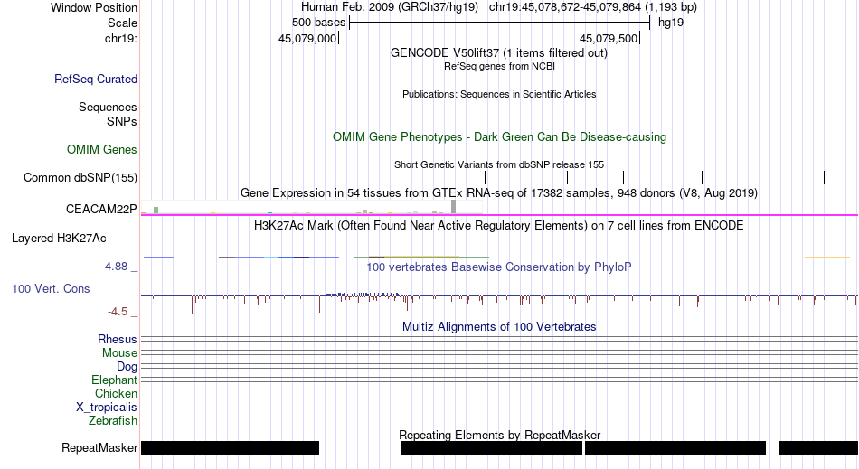Select the Chicken alignment row label
Image resolution: width=859 pixels, height=469 pixels.
[x=116, y=393]
